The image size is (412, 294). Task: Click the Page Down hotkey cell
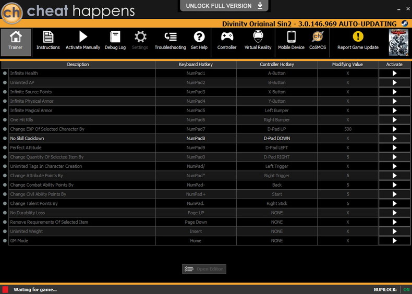click(x=196, y=222)
